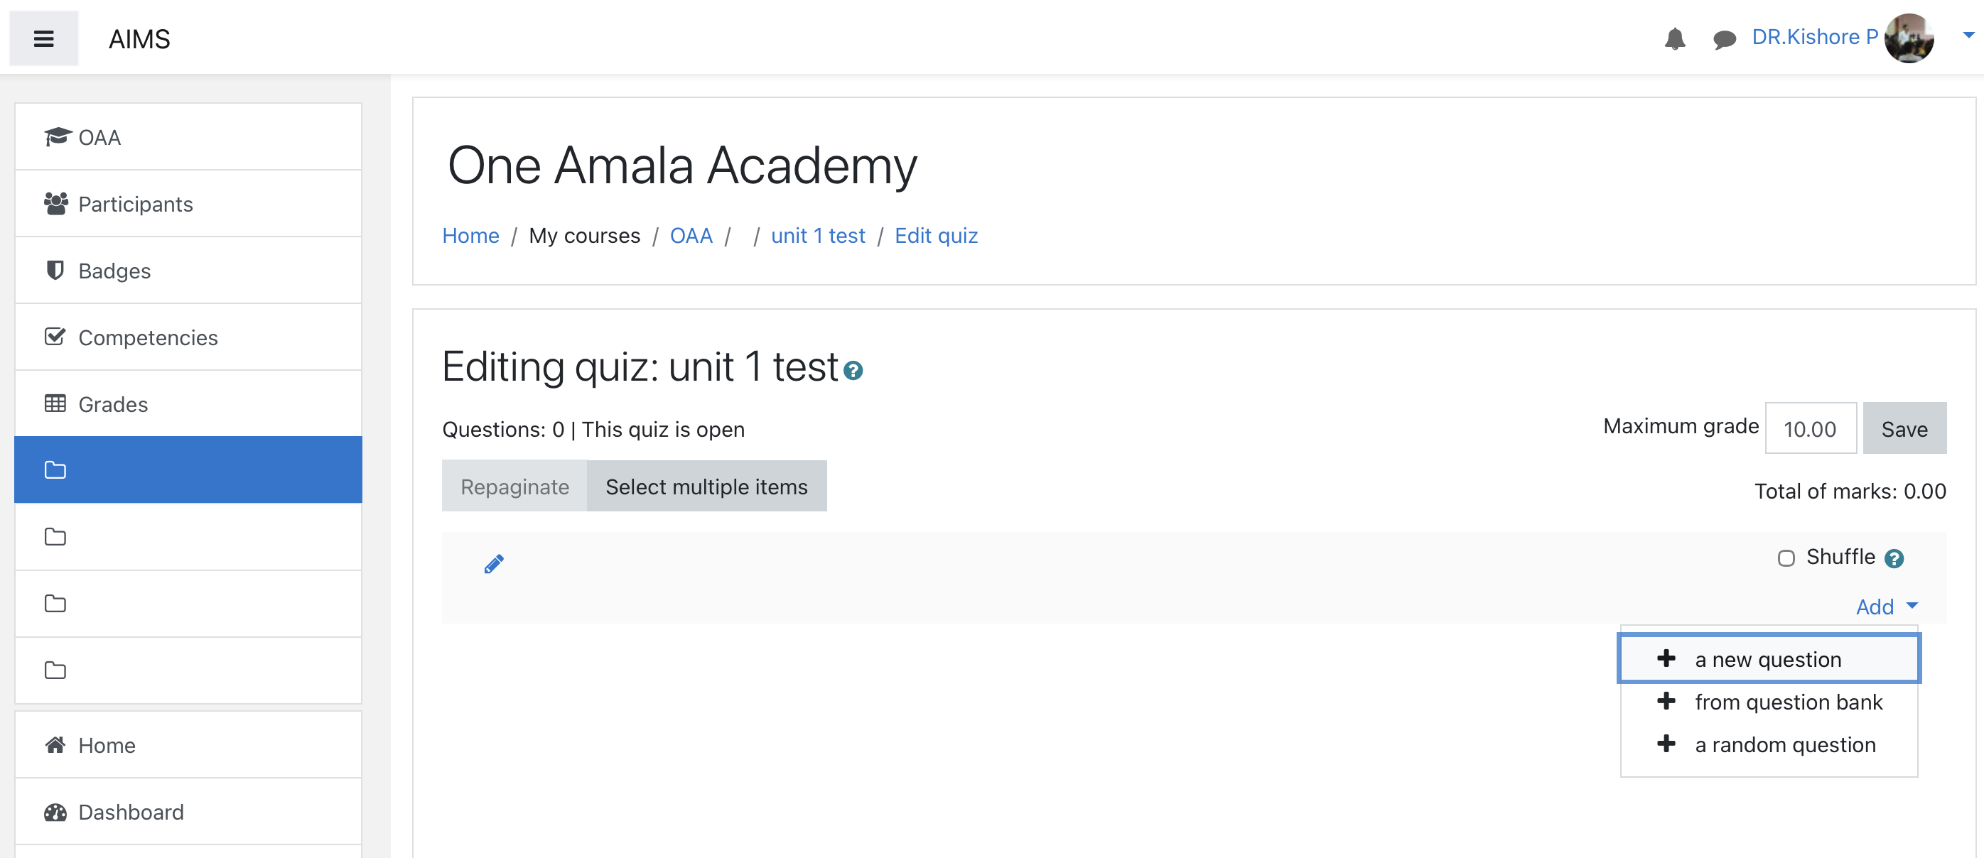Viewport: 1984px width, 858px height.
Task: Open Grades in the sidebar
Action: pyautogui.click(x=112, y=404)
